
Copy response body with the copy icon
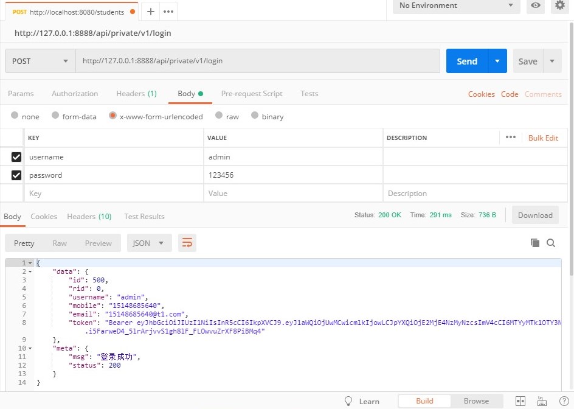coord(535,243)
